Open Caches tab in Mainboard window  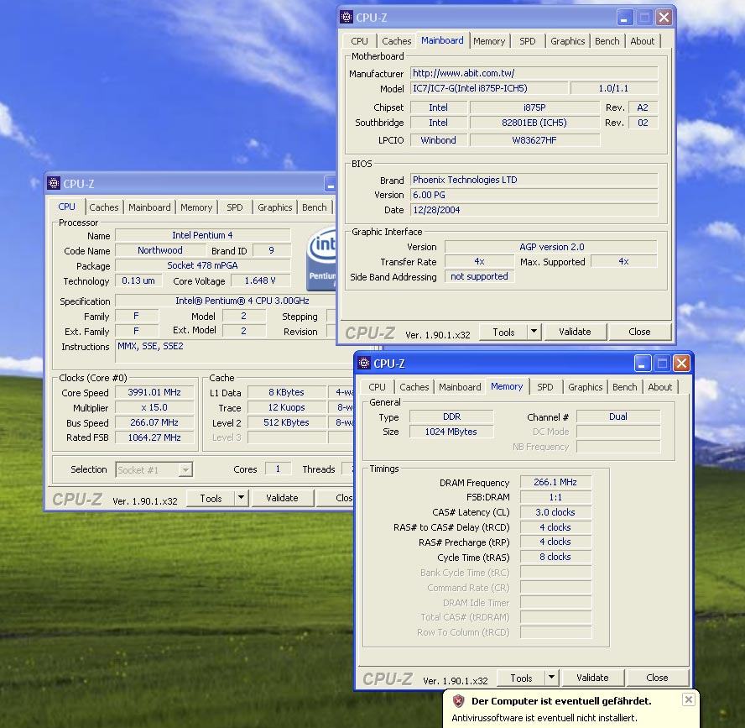click(x=396, y=41)
